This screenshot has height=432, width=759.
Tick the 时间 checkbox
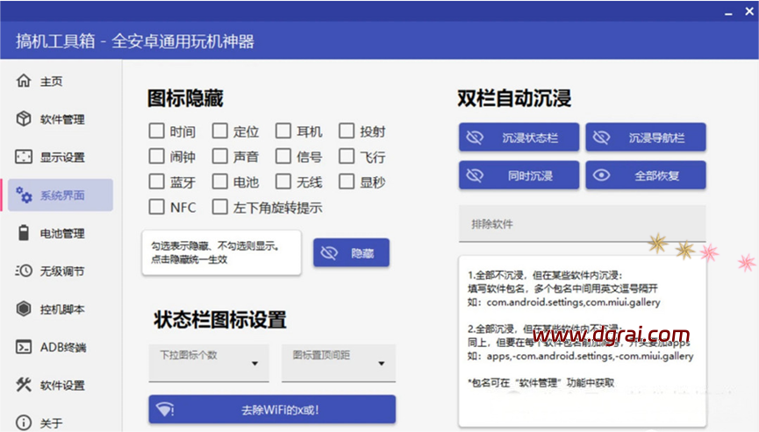(x=156, y=131)
